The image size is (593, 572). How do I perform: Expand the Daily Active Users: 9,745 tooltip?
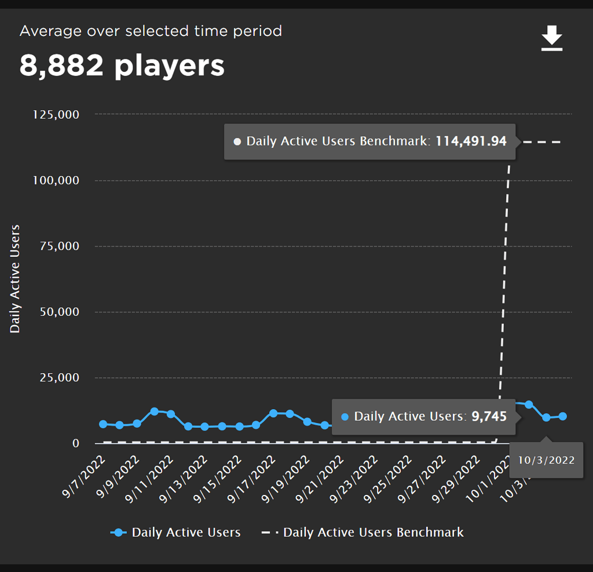[423, 417]
